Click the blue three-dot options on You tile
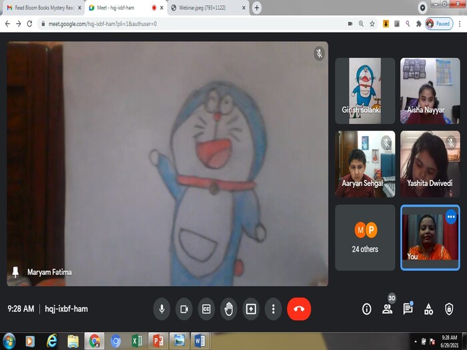467x350 pixels. click(451, 217)
